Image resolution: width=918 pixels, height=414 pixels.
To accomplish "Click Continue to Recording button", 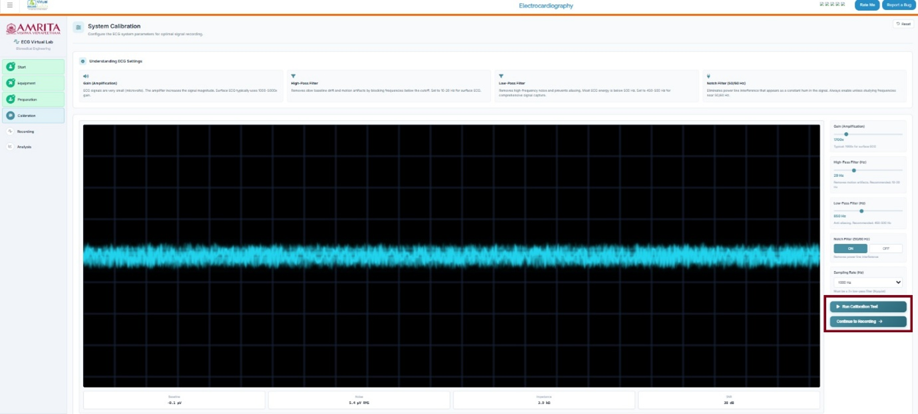I will pos(867,322).
